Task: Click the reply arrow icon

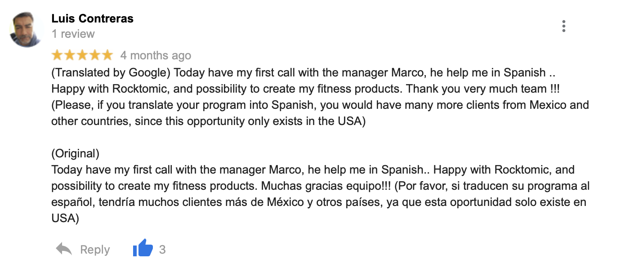Action: [64, 249]
